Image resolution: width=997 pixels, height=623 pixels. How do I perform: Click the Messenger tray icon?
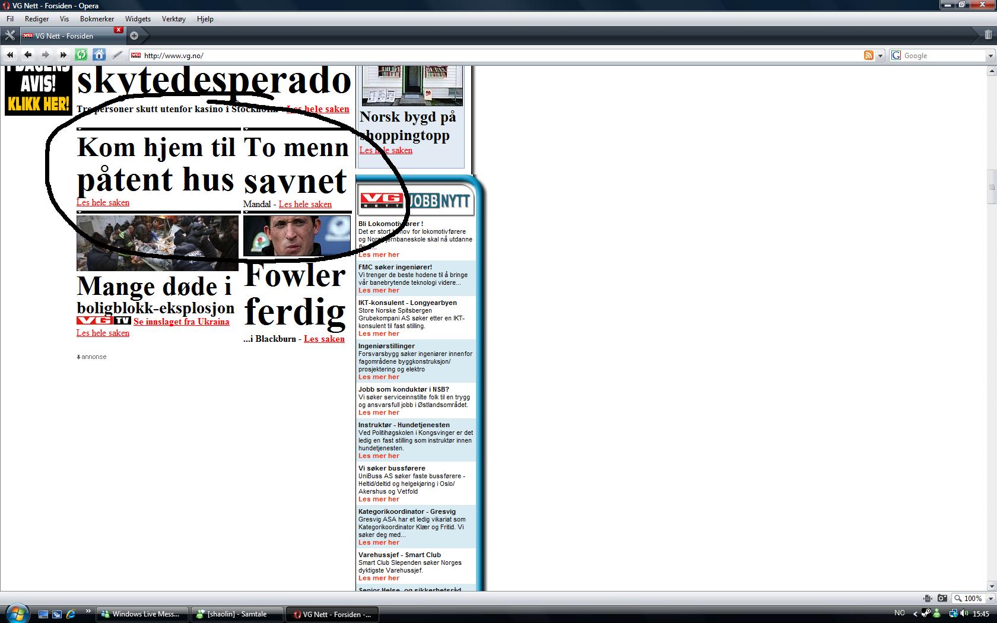(937, 614)
